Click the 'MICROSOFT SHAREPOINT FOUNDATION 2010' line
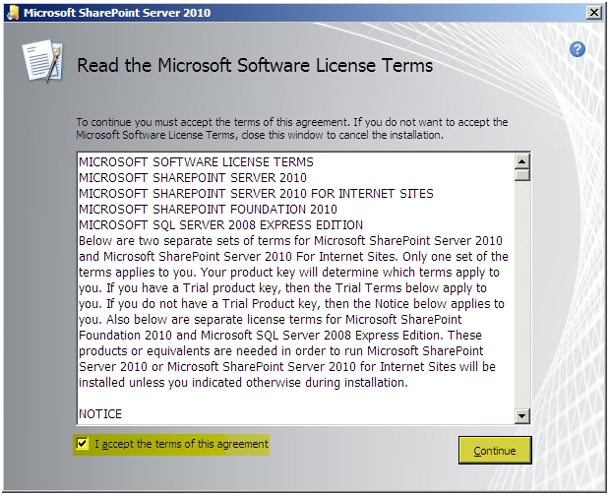 click(208, 209)
